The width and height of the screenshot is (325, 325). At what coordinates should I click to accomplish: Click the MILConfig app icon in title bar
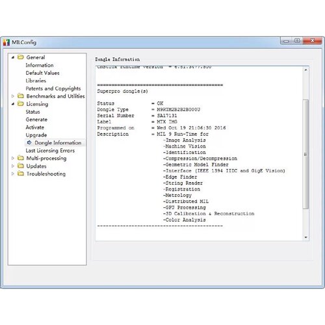(x=6, y=42)
